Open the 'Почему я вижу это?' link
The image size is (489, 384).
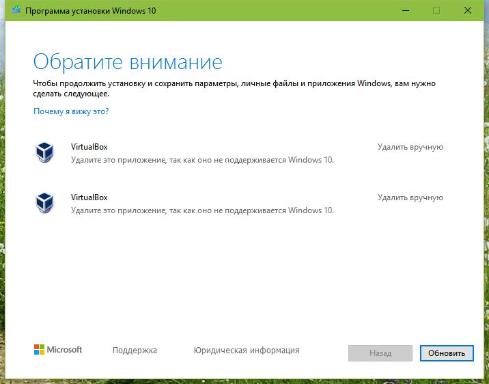(x=71, y=111)
